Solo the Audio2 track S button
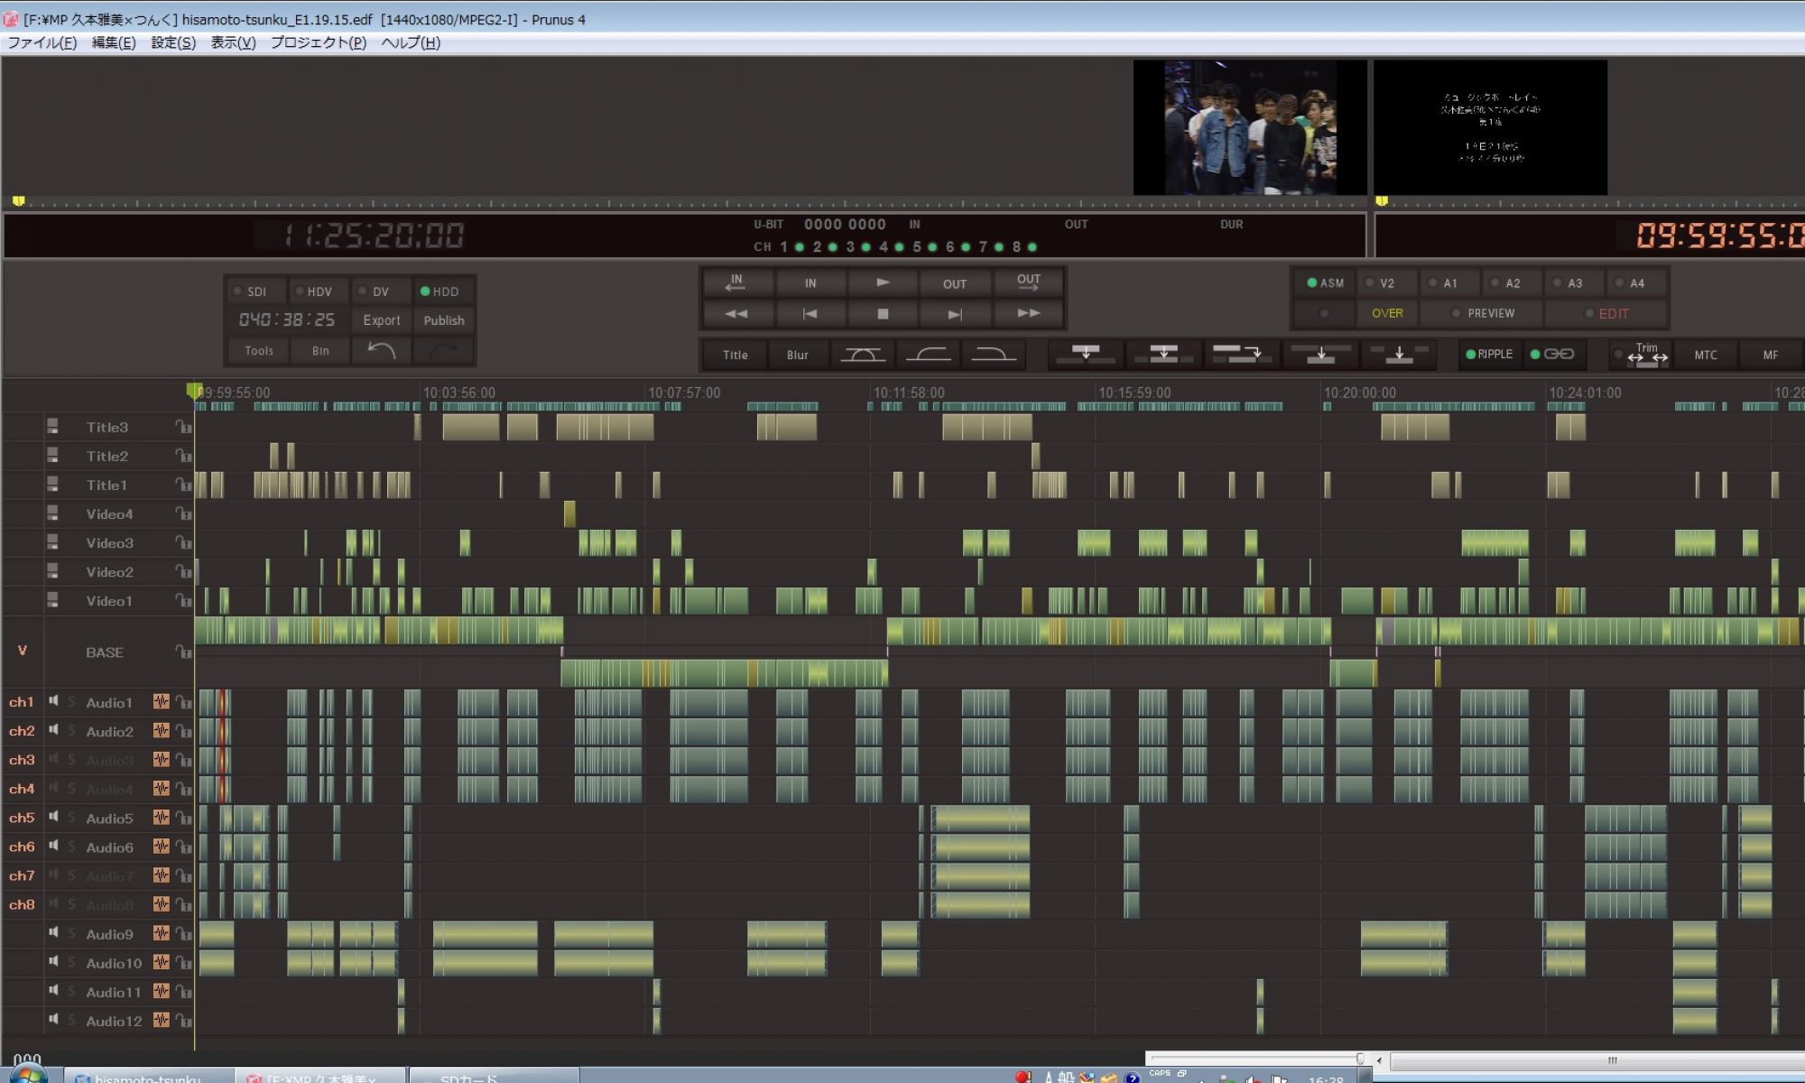 (72, 731)
